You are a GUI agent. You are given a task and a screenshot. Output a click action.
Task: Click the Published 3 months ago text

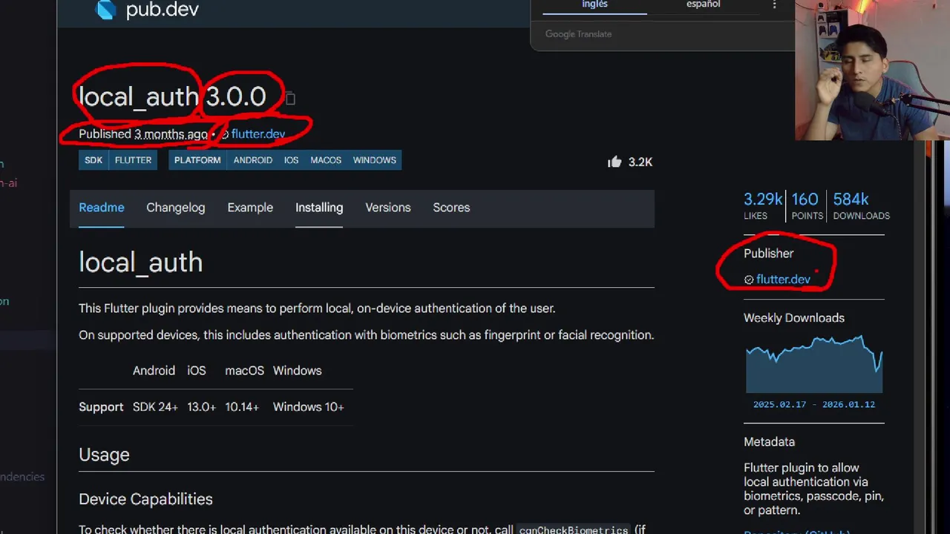point(143,134)
